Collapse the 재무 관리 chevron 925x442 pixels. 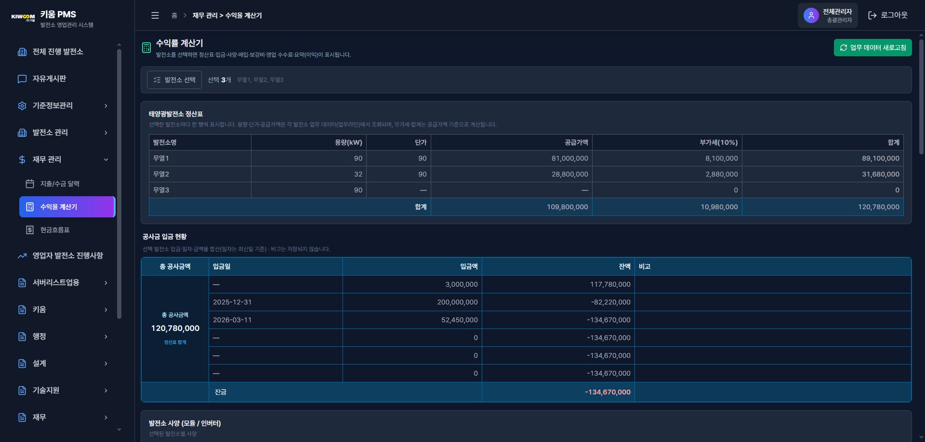click(106, 160)
